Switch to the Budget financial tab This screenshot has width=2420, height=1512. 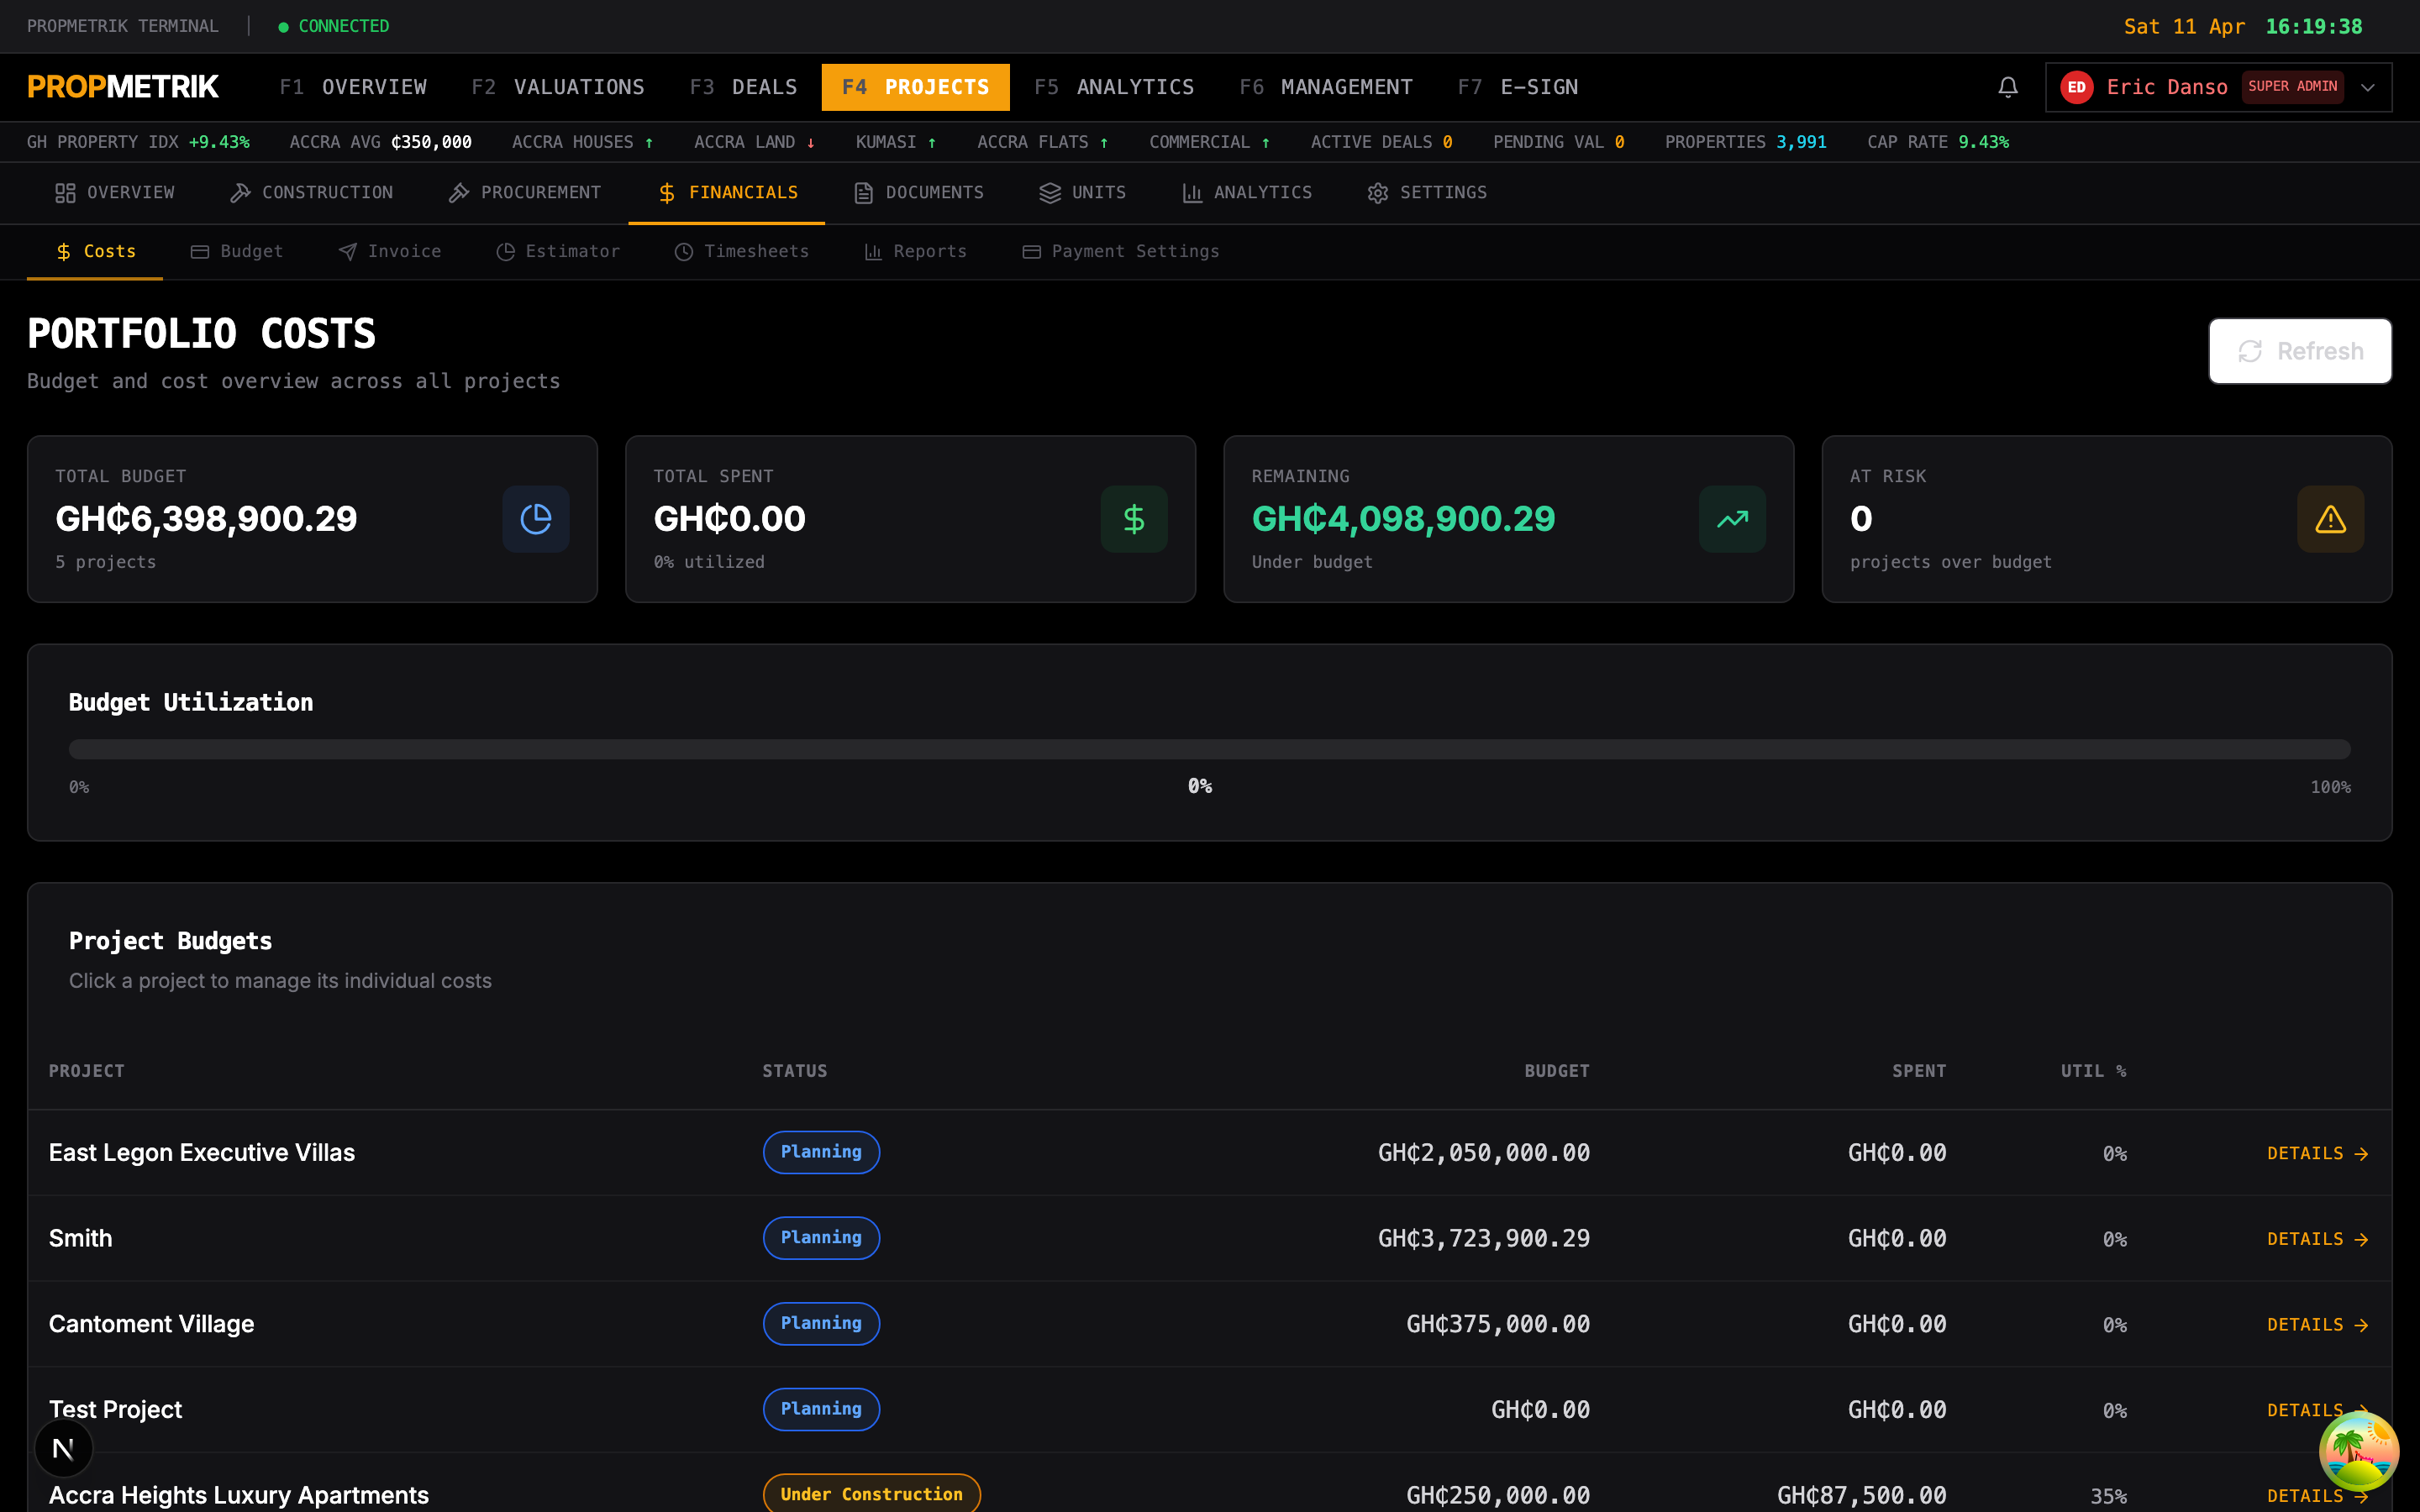click(x=237, y=251)
